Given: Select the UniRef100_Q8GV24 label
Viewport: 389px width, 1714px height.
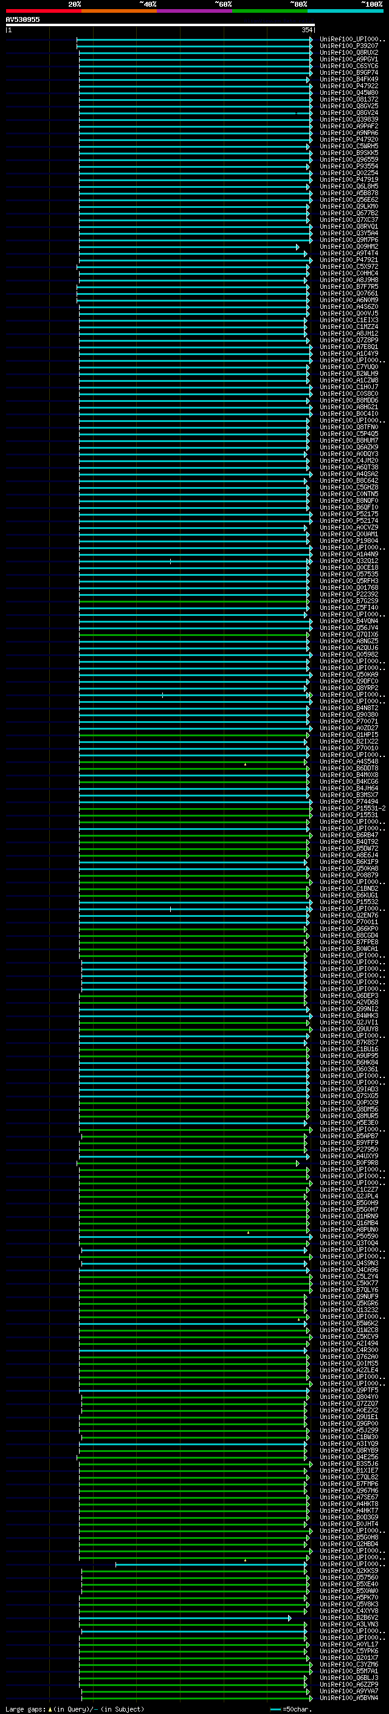Looking at the screenshot, I should pyautogui.click(x=349, y=113).
